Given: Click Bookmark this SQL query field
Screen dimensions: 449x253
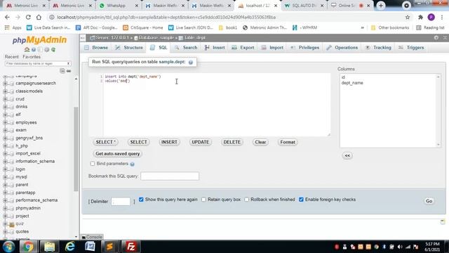Looking at the screenshot, I should click(170, 176).
